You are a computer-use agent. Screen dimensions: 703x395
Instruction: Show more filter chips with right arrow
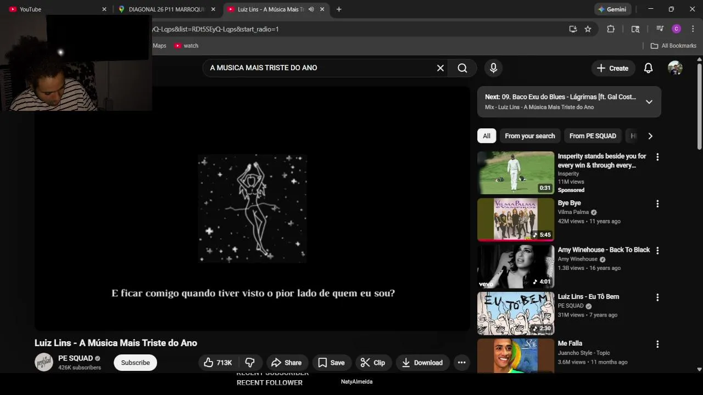650,136
